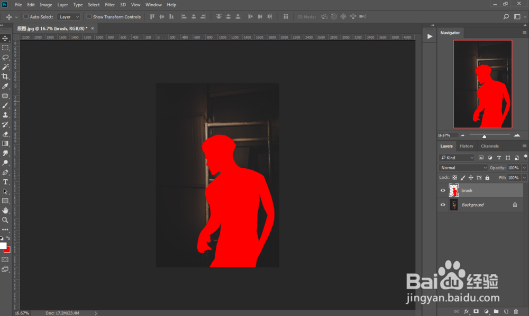Select the Move tool
Screen dimensions: 529x316
[5, 39]
